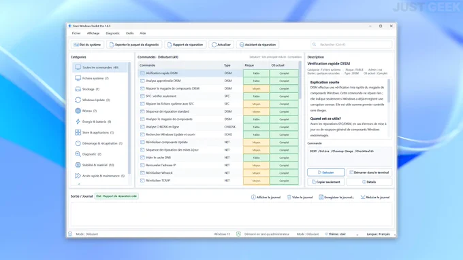
Task: Click the Actualiser refresh button
Action: (221, 45)
